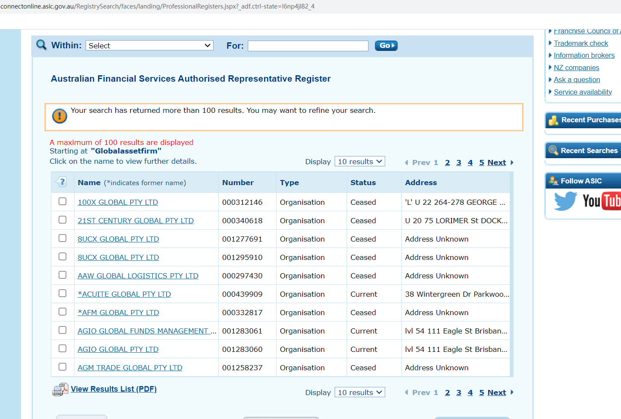Viewport: 621px width, 419px height.
Task: Click the PDF printer icon beside View Results List
Action: tap(60, 389)
